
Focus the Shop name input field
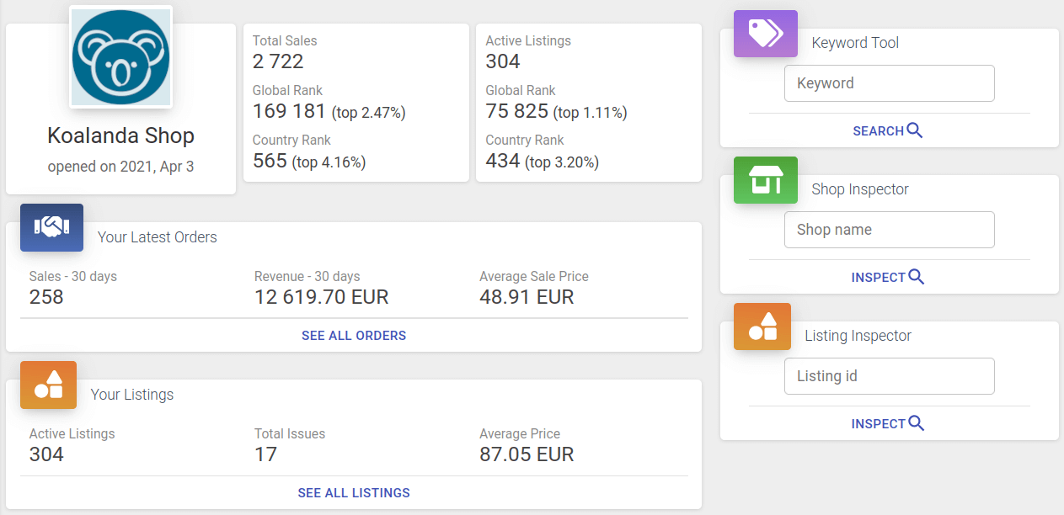coord(889,230)
